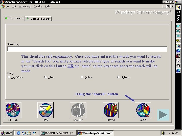
Task: Click the black mouse icon in Office bar
Action: (178, 65)
